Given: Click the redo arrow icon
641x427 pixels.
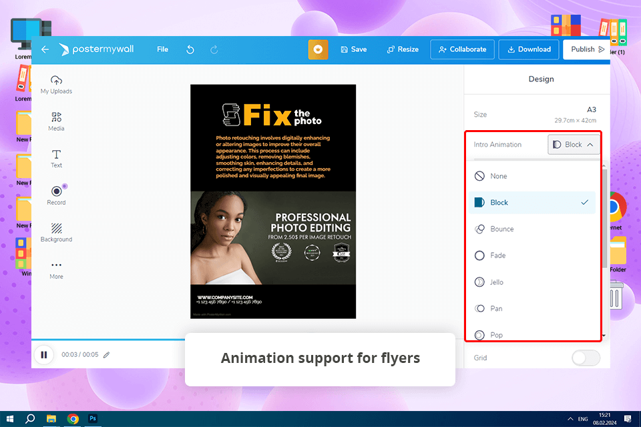Looking at the screenshot, I should tap(214, 49).
